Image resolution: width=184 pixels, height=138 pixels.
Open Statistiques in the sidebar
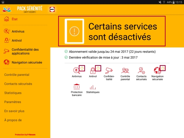(x=13, y=93)
